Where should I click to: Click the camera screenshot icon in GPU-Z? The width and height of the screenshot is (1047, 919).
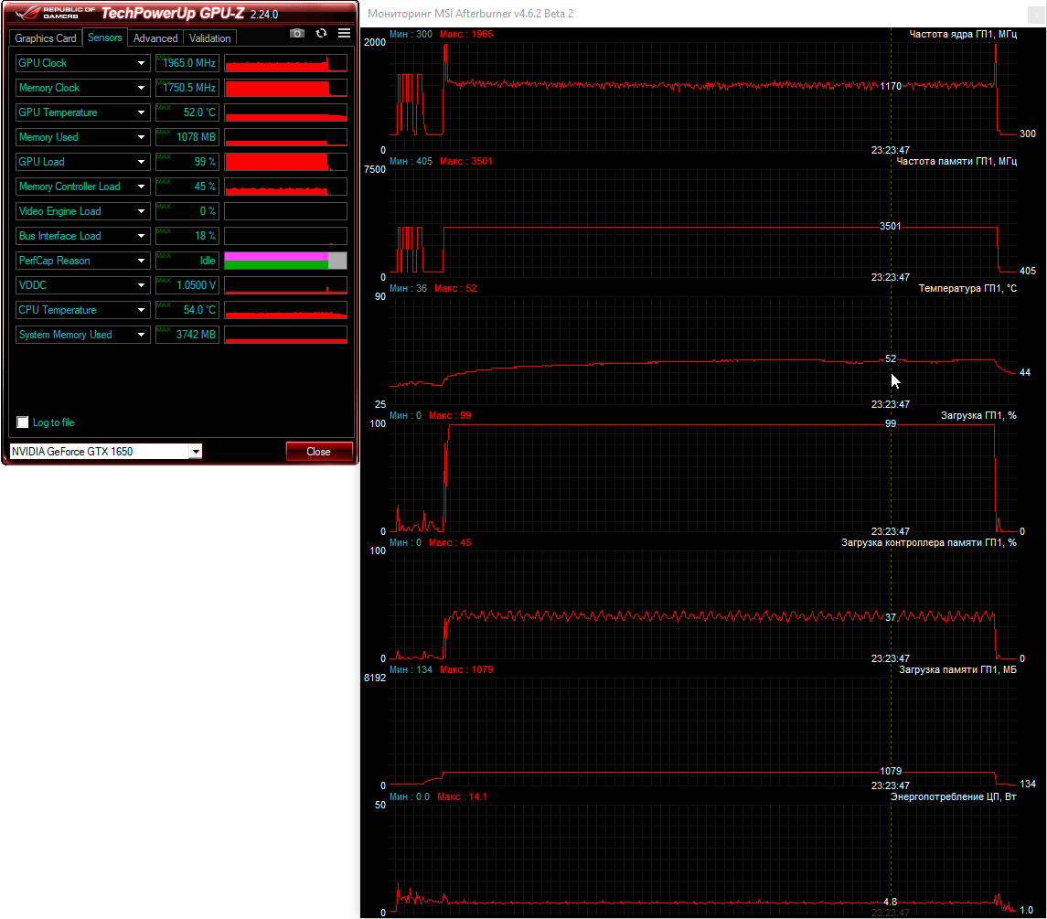pos(297,33)
